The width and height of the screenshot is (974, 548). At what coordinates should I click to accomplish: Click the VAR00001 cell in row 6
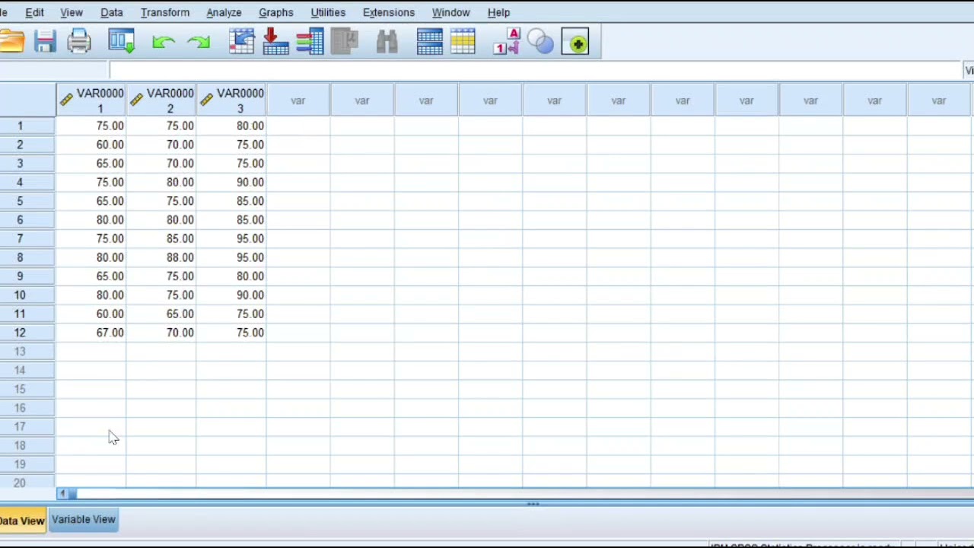pos(91,220)
